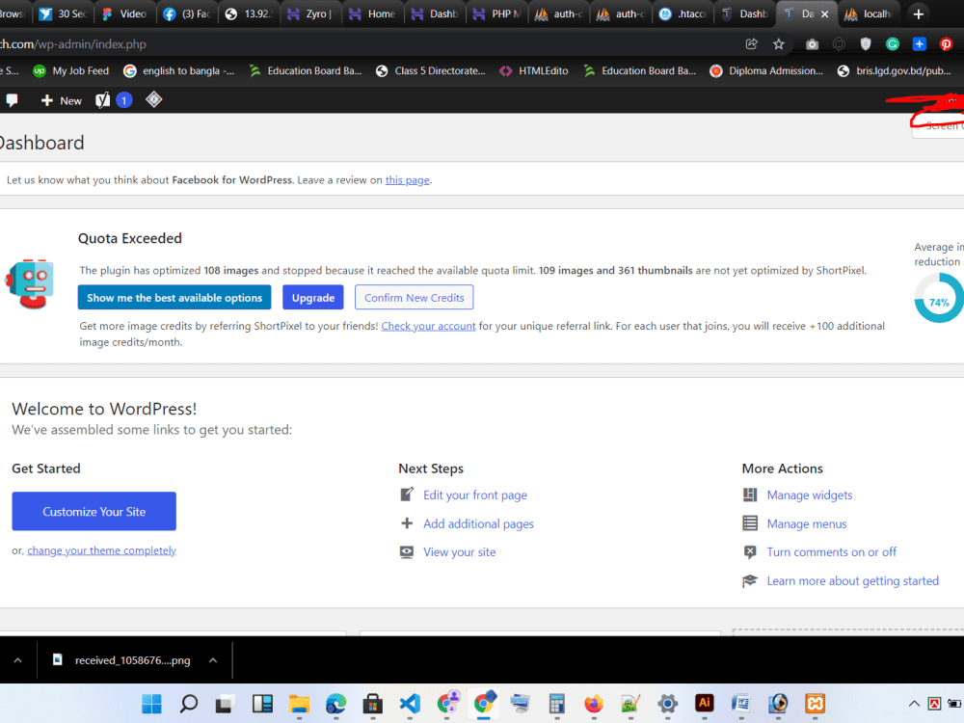Open the "Class 5 Directorate" bookmark

(x=430, y=70)
